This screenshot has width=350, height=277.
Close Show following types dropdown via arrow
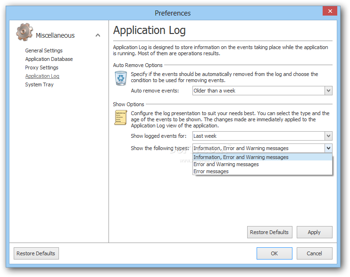coord(328,148)
